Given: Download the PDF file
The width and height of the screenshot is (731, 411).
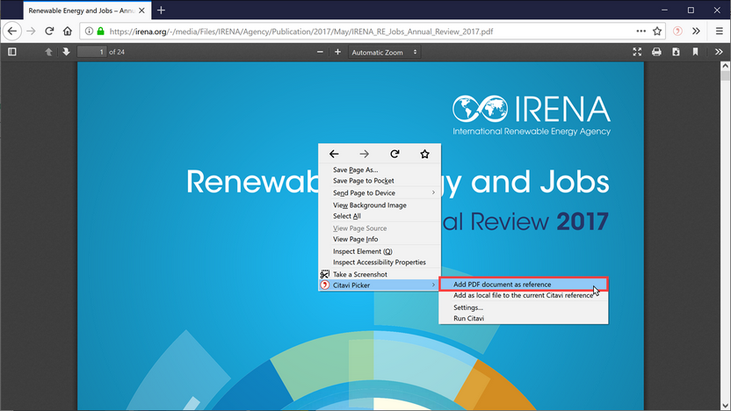Looking at the screenshot, I should click(676, 52).
